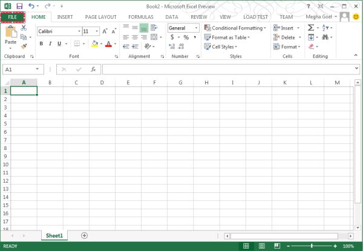Click the Orientation text angle icon

[148, 46]
